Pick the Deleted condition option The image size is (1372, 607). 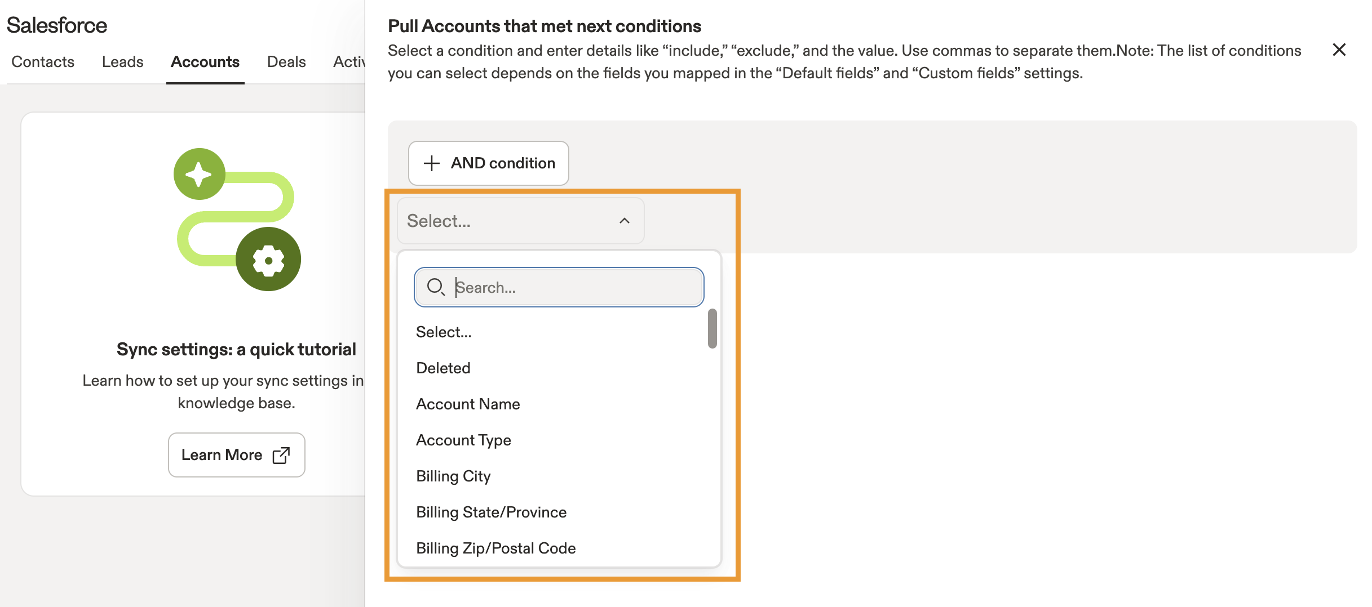[558, 368]
